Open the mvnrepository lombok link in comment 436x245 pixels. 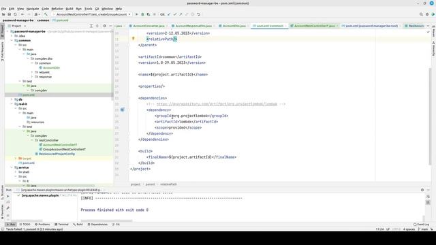217,104
